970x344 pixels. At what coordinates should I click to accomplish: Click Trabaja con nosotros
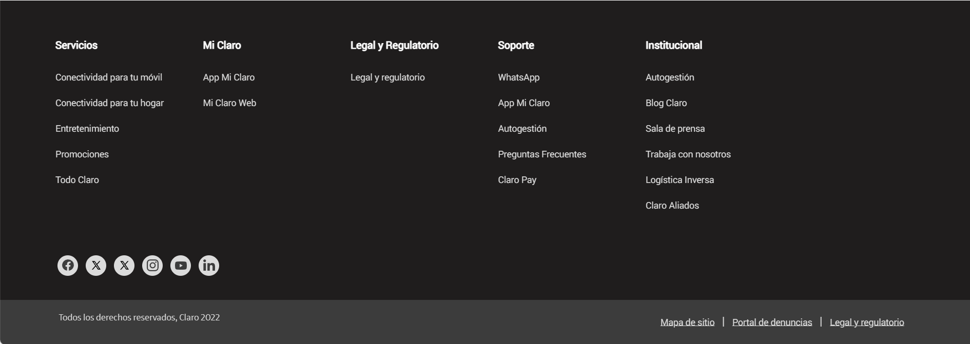[x=688, y=154]
